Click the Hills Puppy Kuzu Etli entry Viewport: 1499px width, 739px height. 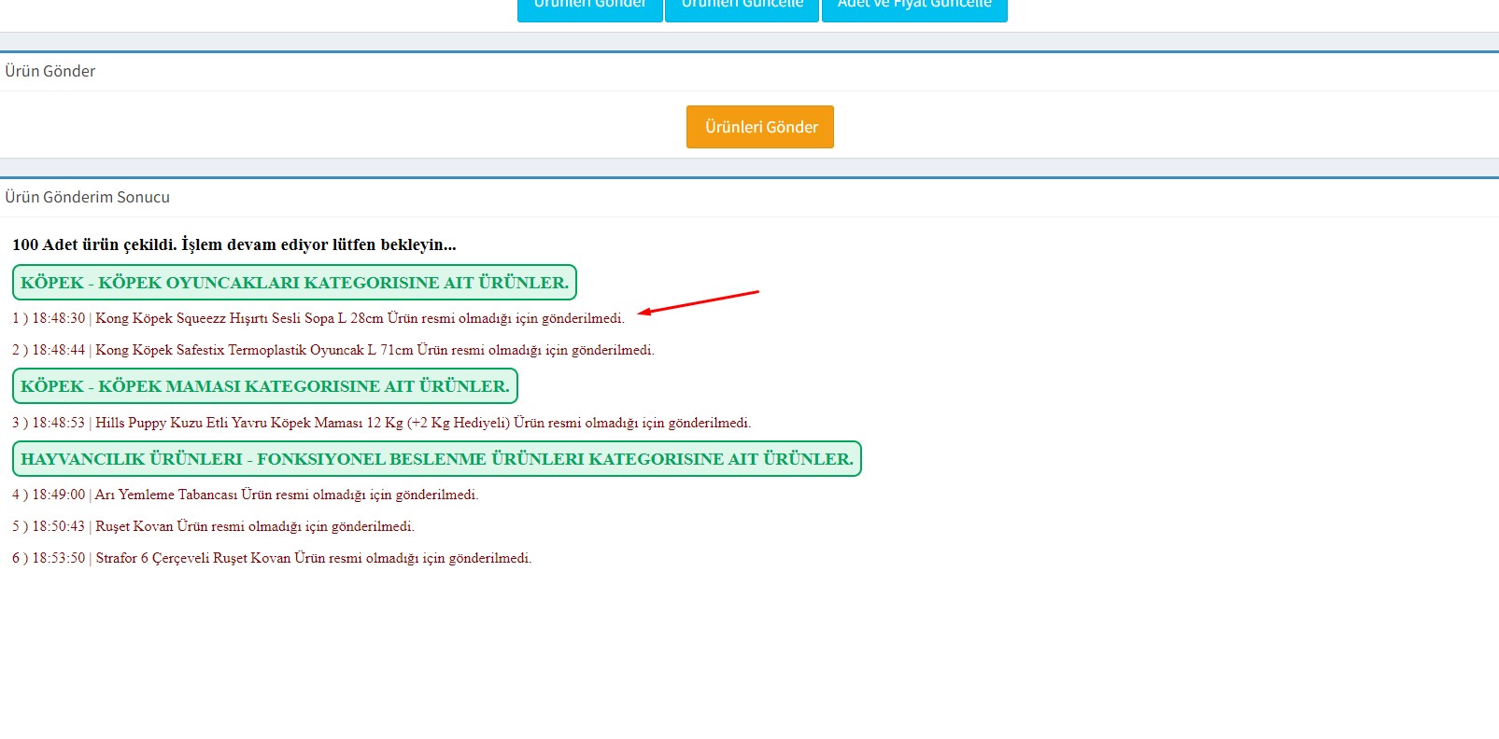422,423
